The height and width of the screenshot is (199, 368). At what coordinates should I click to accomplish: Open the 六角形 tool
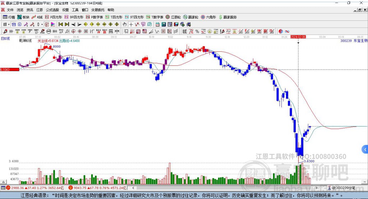(x=208, y=17)
